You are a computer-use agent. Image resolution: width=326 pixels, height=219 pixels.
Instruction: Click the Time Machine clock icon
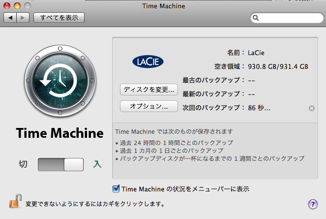60,81
